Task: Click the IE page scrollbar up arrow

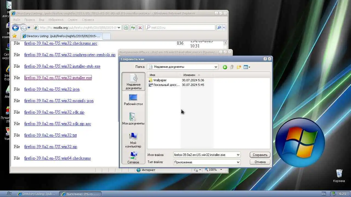Action: point(225,43)
